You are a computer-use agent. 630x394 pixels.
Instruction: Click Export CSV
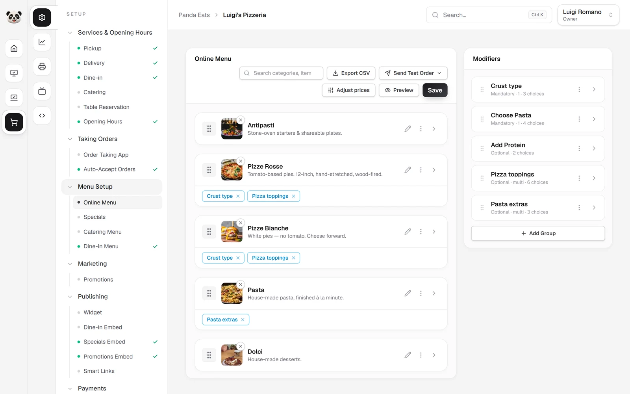click(x=351, y=73)
